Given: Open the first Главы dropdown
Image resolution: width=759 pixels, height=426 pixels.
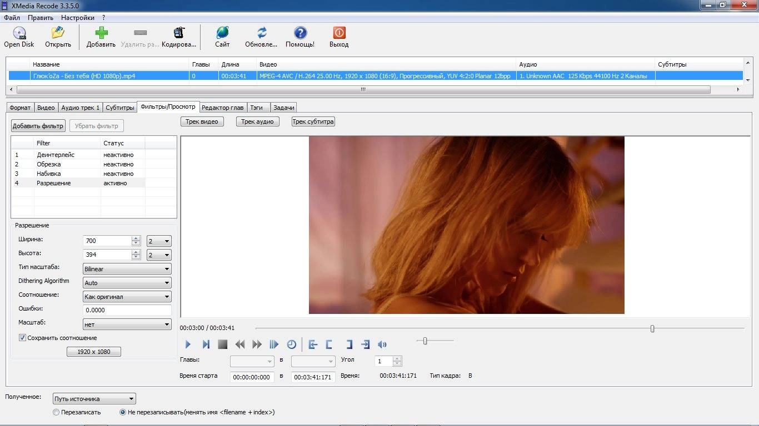Looking at the screenshot, I should 252,361.
